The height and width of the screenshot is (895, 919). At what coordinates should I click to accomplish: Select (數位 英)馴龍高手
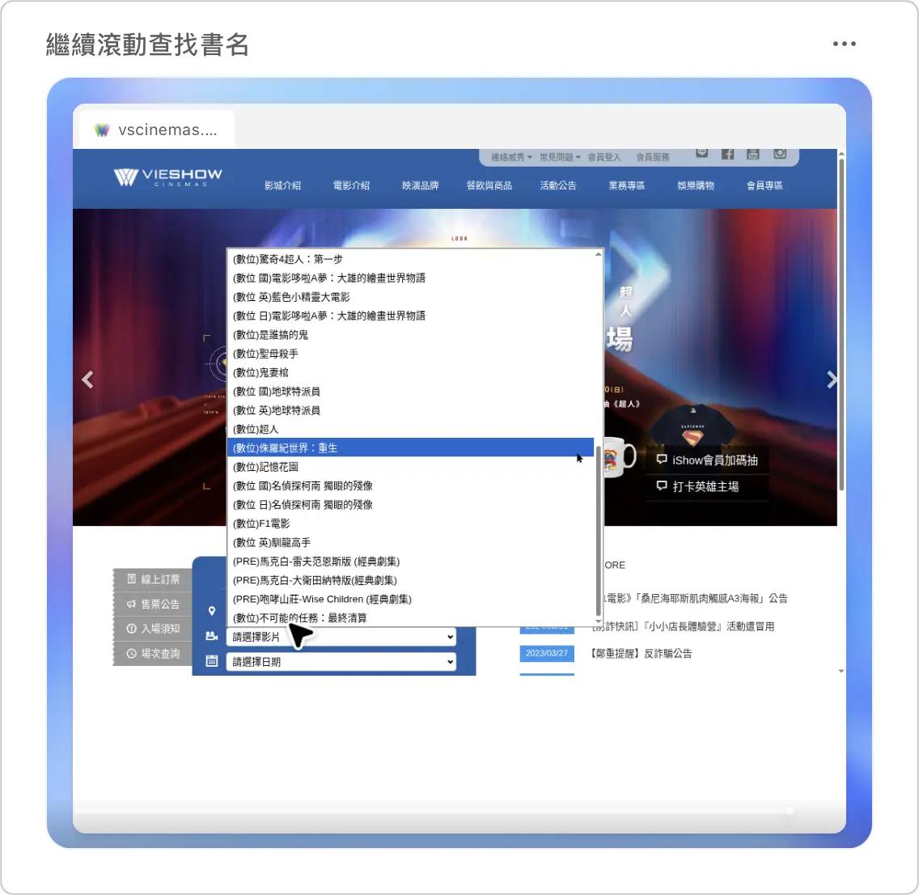tap(410, 543)
